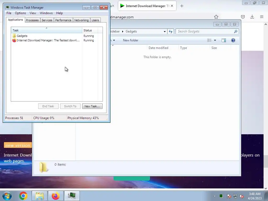Click the End Task button
The image size is (268, 201).
pos(48,106)
